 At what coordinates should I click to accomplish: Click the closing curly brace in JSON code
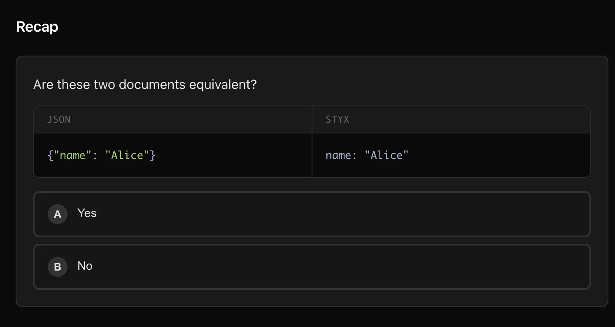153,155
